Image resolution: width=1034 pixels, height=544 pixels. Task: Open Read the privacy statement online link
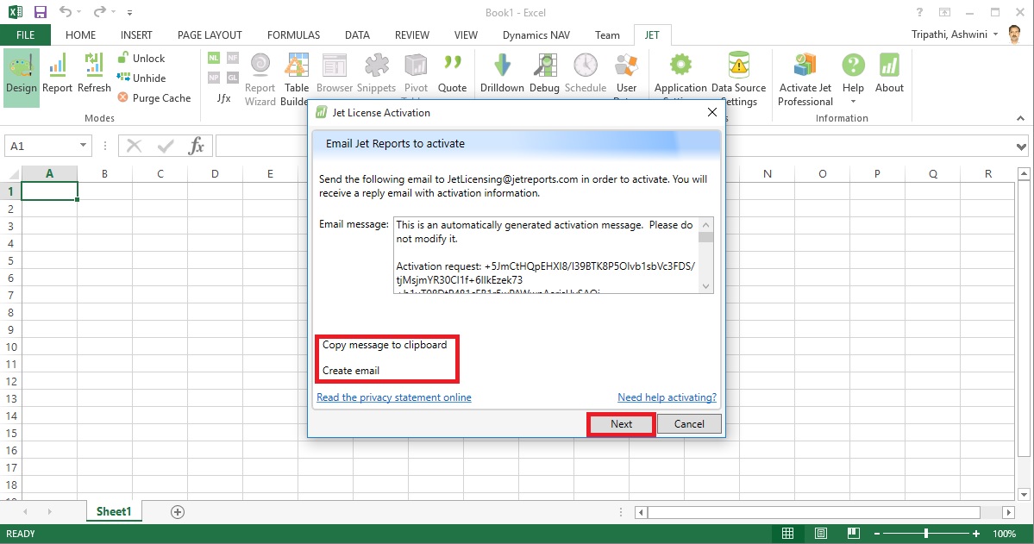tap(394, 397)
